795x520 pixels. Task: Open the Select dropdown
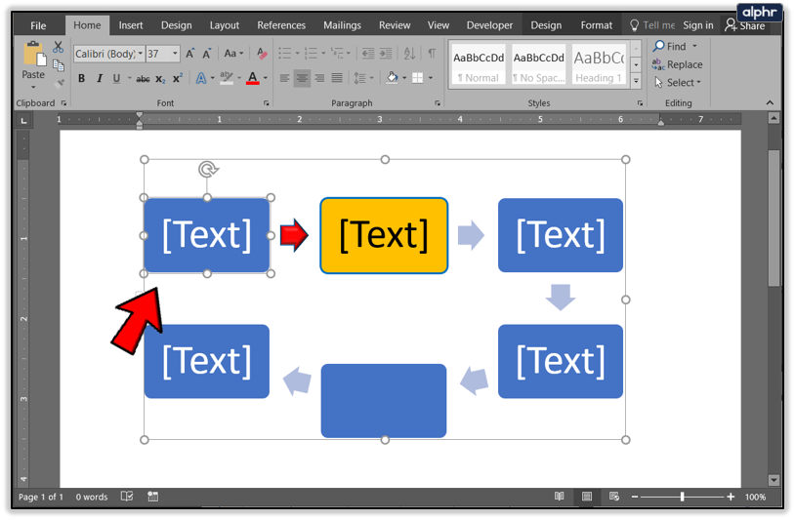coord(678,83)
